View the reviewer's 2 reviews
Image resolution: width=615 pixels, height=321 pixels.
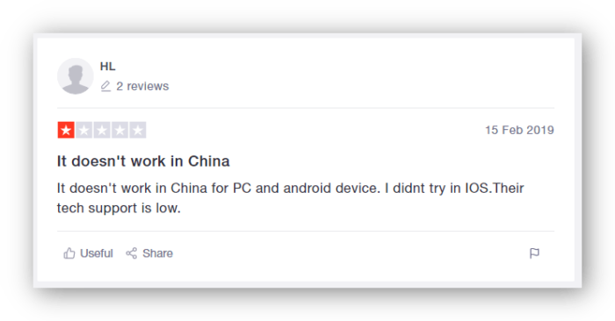click(142, 86)
